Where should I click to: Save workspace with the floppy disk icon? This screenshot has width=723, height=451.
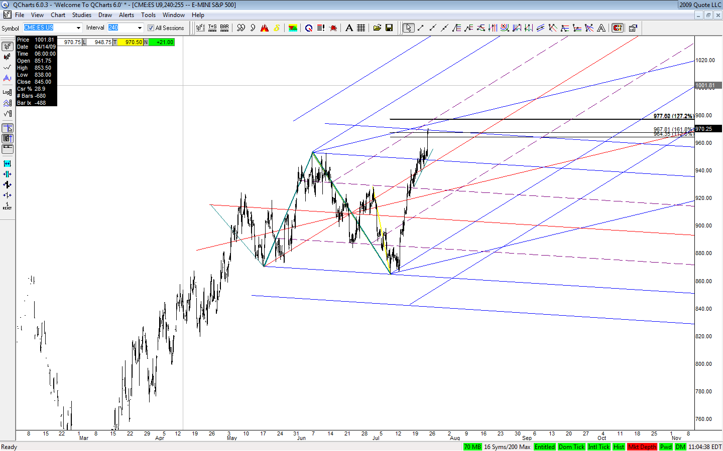pos(389,28)
